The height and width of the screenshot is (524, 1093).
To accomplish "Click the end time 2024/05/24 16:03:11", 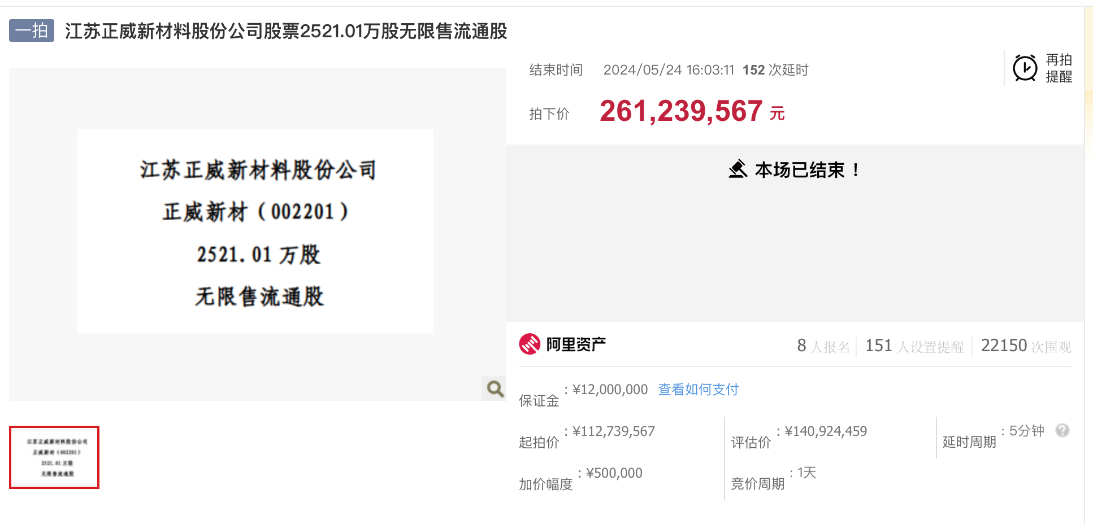I will tap(669, 70).
